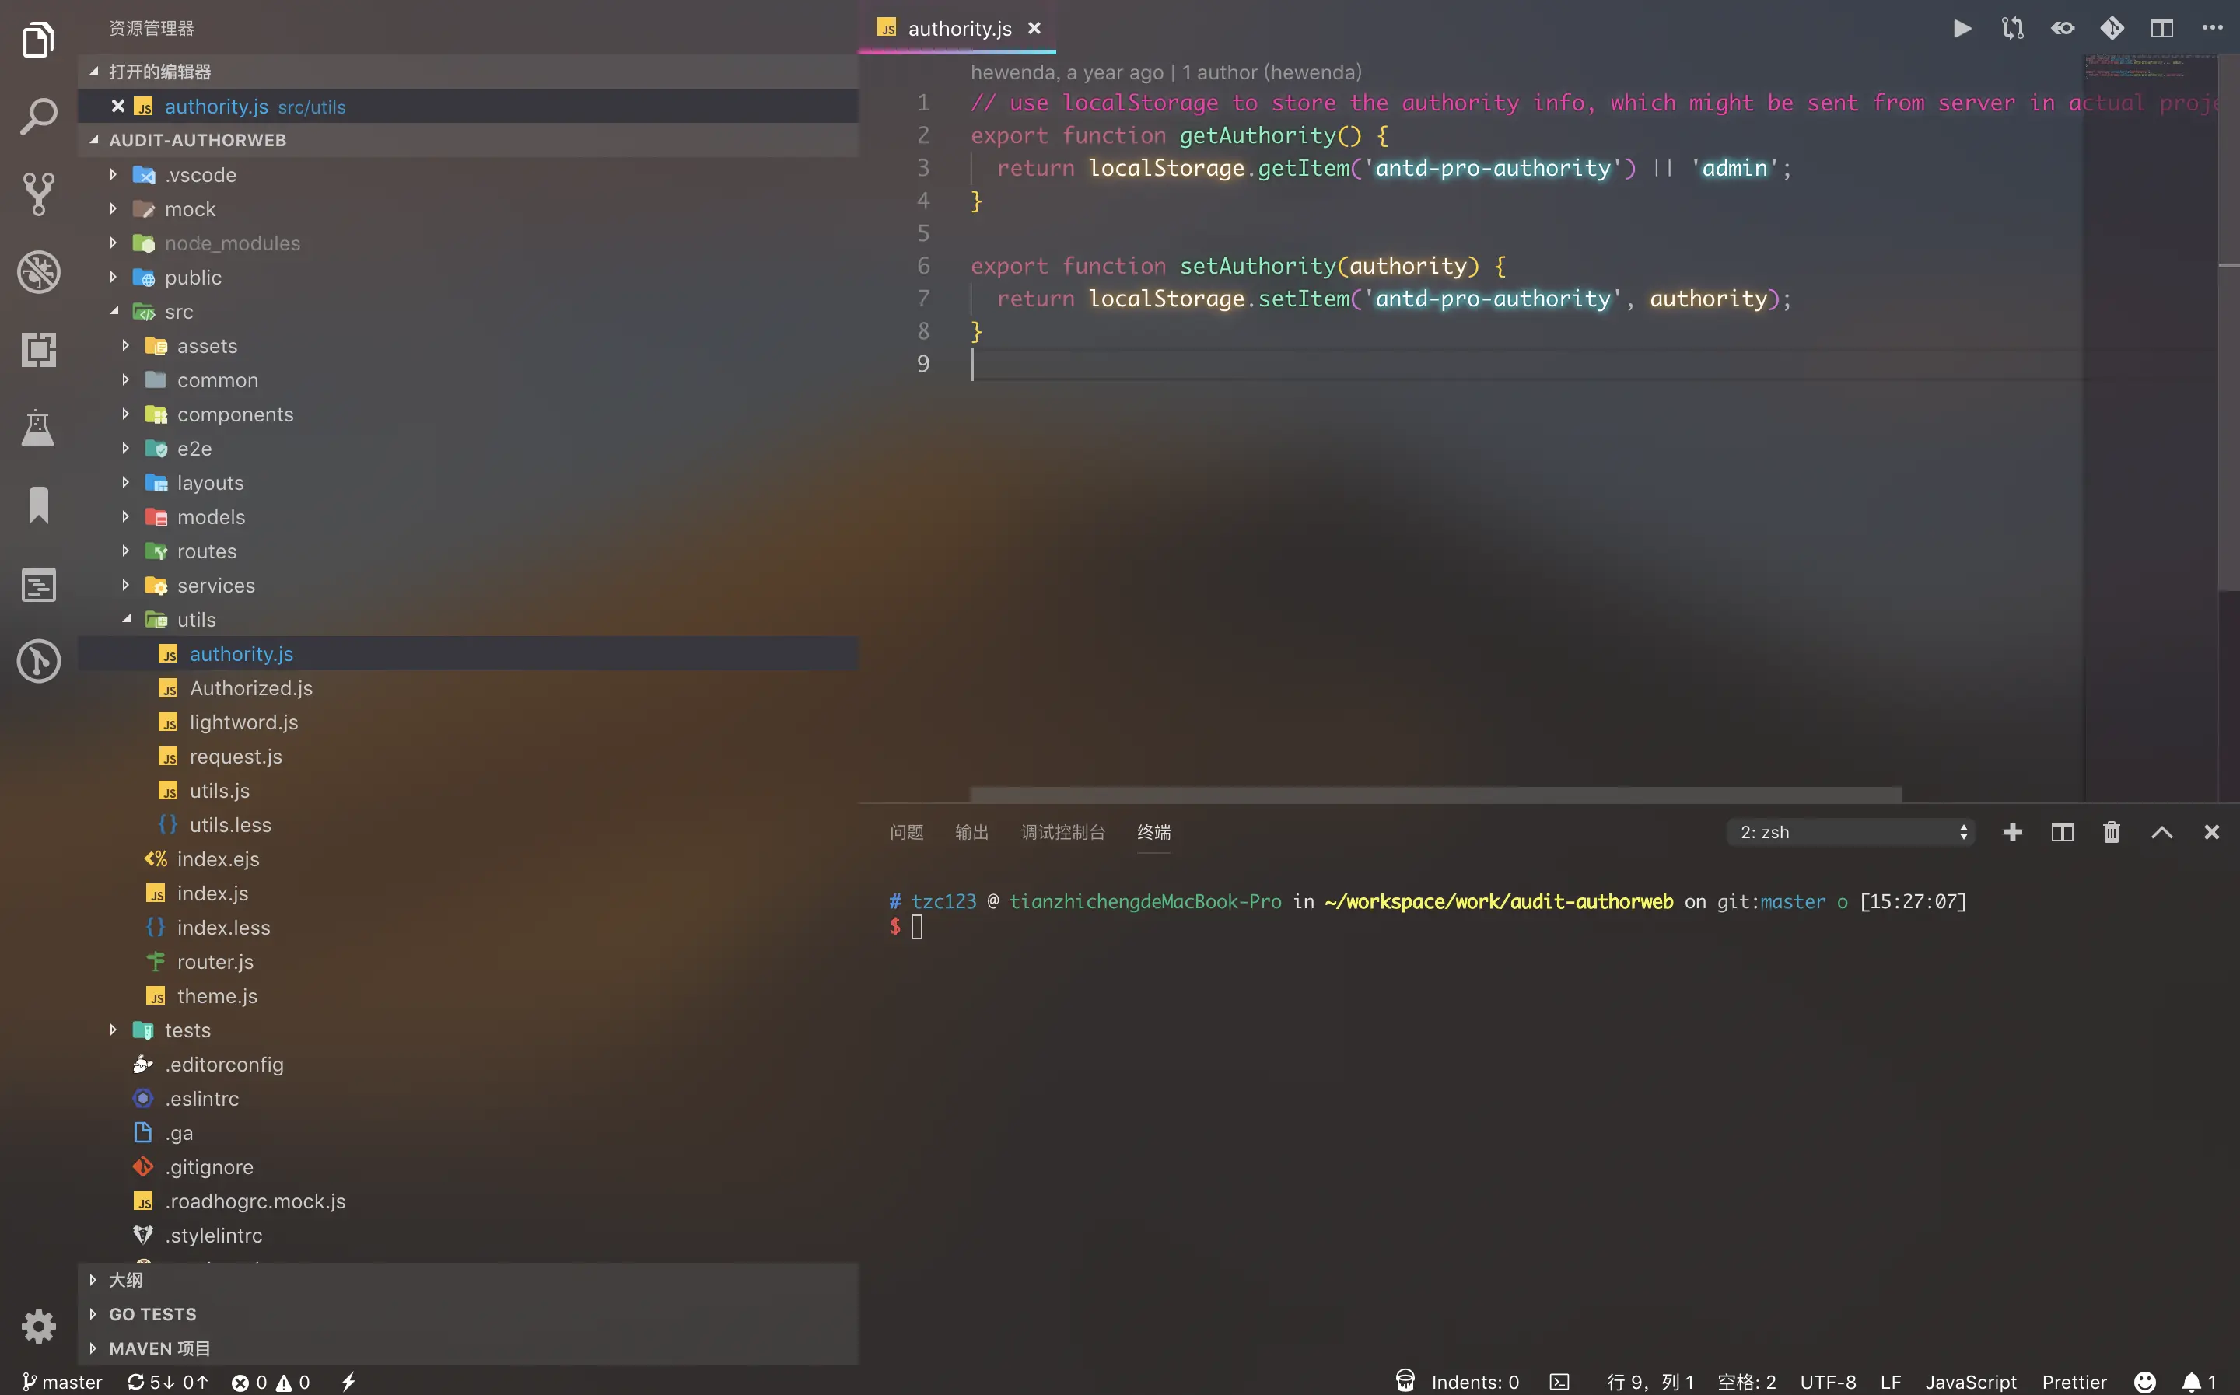This screenshot has width=2240, height=1395.
Task: Open the Search view in the activity bar
Action: tap(39, 117)
